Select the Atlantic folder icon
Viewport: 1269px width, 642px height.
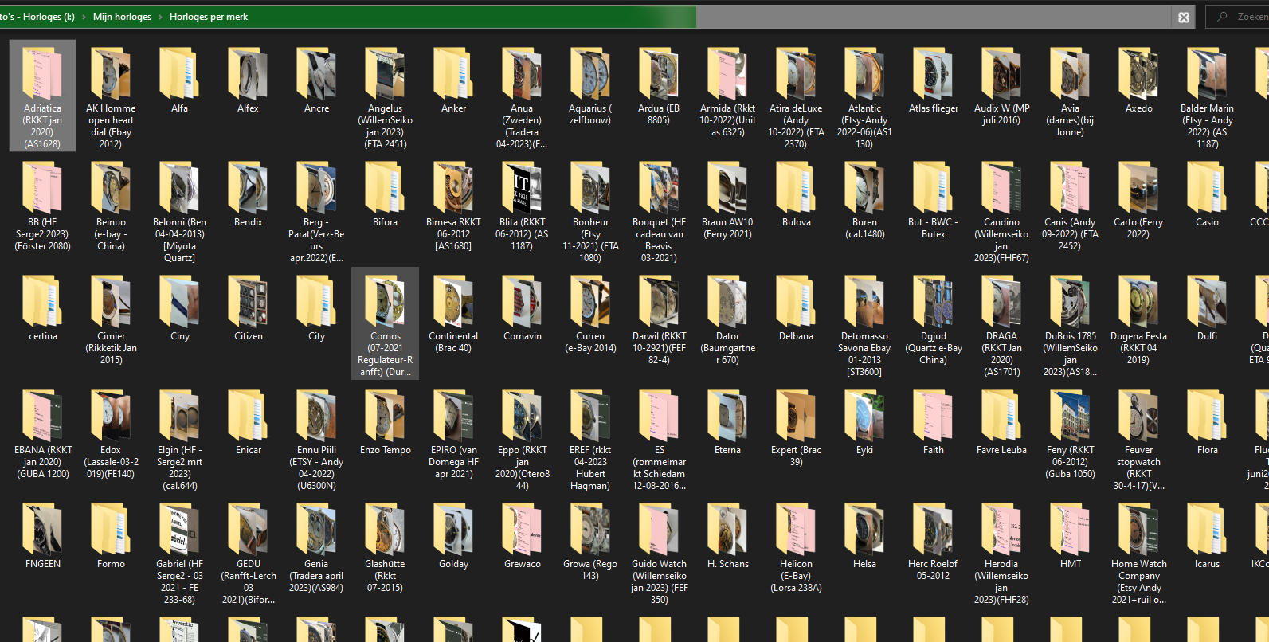[x=864, y=73]
